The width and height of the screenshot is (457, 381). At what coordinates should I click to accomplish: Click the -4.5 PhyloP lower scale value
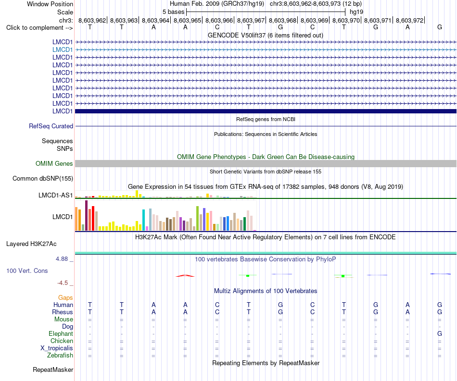coord(63,283)
